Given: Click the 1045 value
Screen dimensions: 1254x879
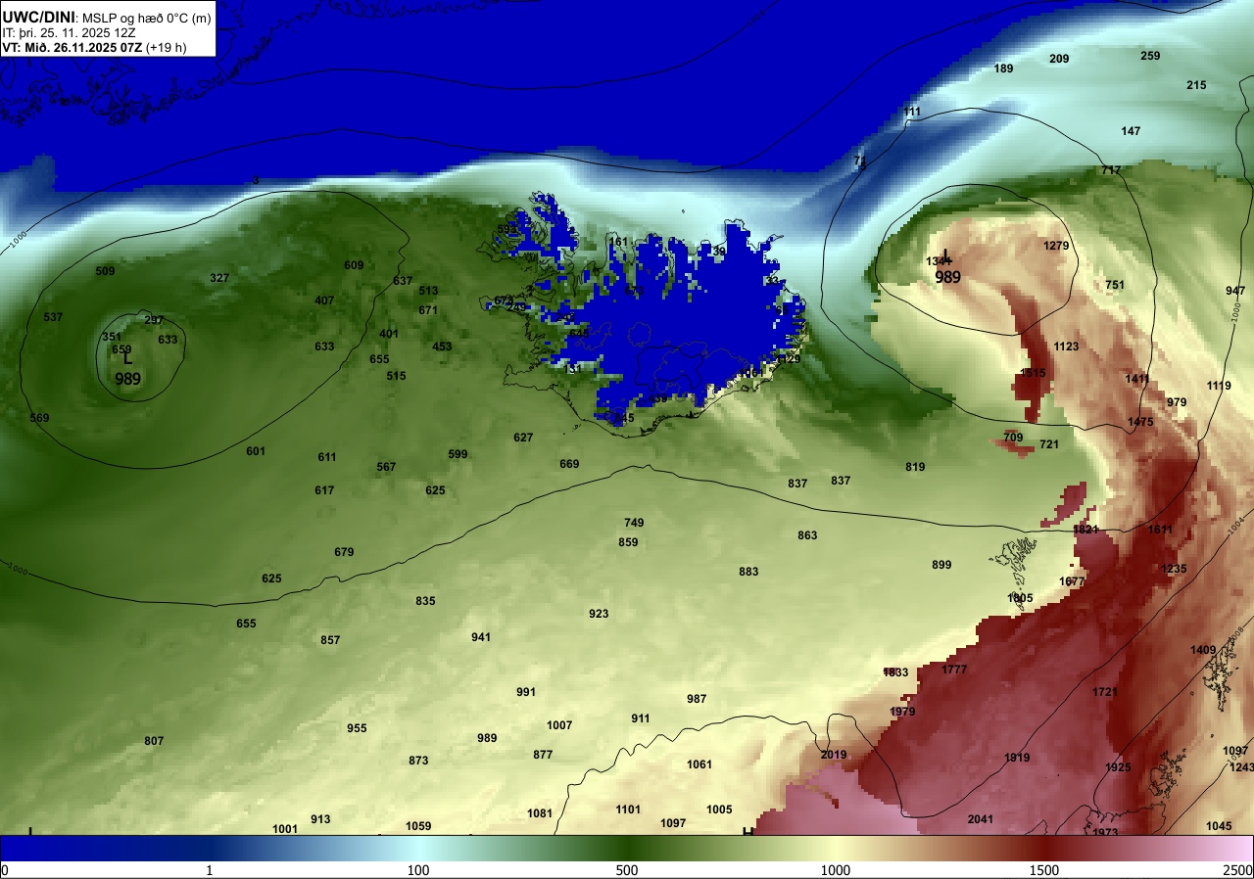Looking at the screenshot, I should tap(1219, 826).
